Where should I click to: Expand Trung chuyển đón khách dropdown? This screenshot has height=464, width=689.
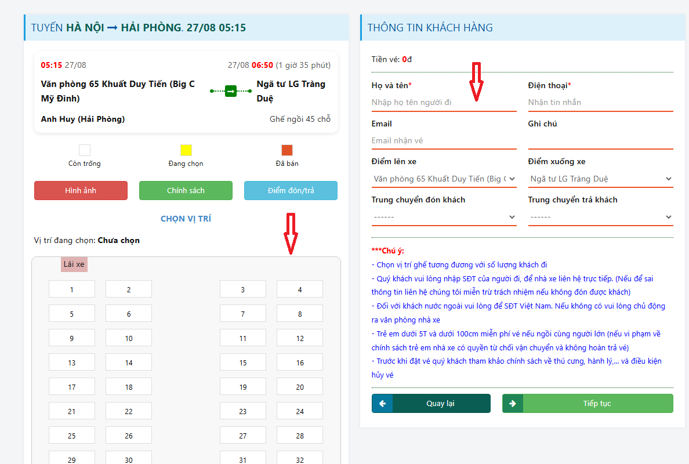(444, 217)
